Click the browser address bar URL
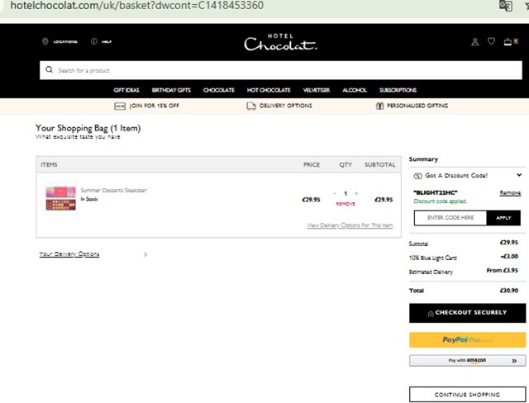This screenshot has width=529, height=403. [x=137, y=6]
